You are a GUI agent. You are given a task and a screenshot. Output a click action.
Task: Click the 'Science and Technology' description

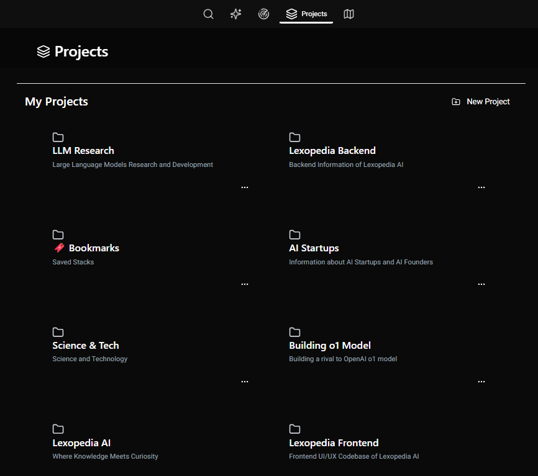[90, 359]
